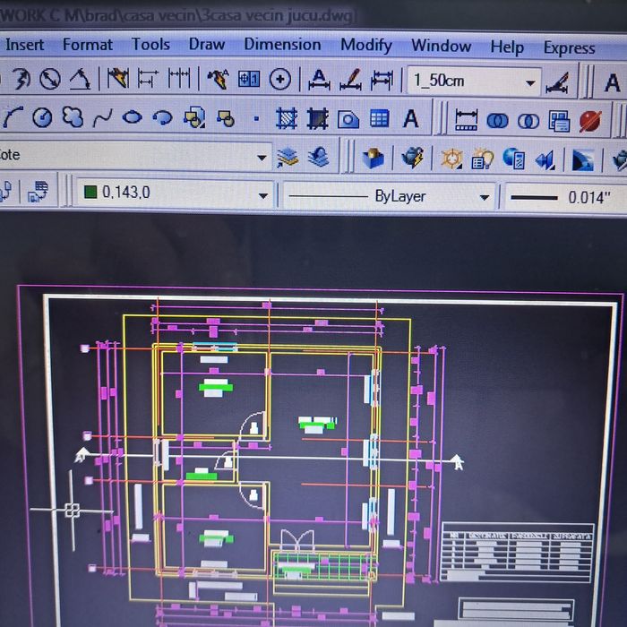Open the Express menu

click(569, 48)
